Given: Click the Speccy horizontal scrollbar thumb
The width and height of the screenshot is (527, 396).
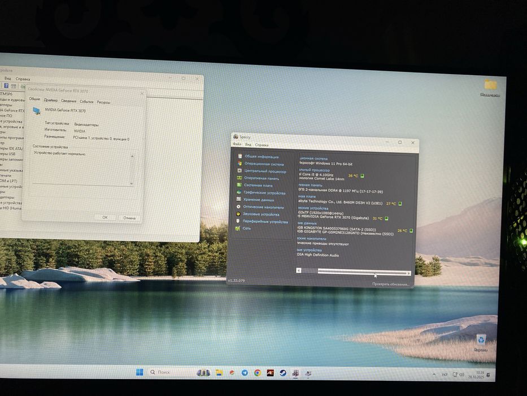Looking at the screenshot, I should click(x=362, y=272).
